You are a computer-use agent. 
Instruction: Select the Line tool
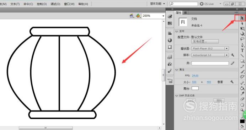[242, 55]
